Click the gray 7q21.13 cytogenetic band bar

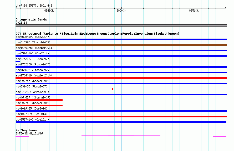point(121,25)
